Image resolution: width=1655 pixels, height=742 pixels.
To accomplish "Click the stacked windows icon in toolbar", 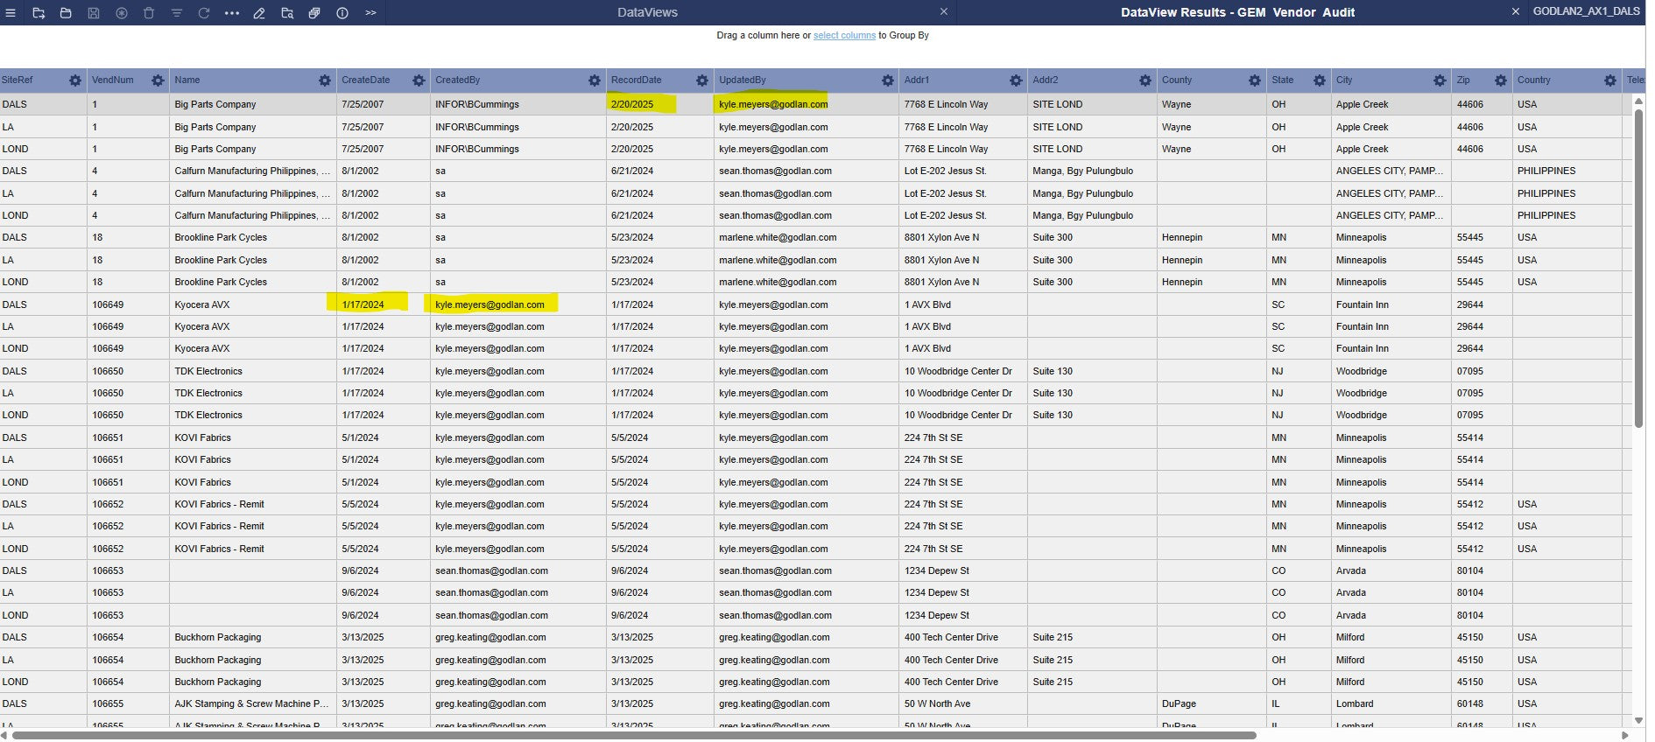I will click(x=314, y=13).
